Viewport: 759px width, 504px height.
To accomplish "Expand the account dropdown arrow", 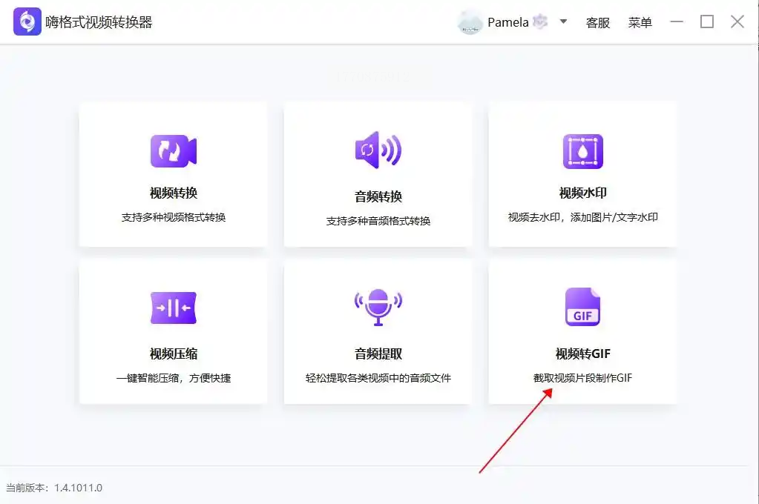I will click(x=563, y=21).
